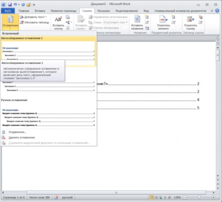
Task: Collapse the ribbon with the caret icon
Action: coord(212,11)
